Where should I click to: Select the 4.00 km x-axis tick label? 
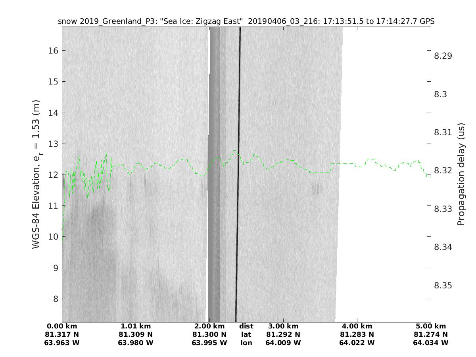tap(357, 326)
